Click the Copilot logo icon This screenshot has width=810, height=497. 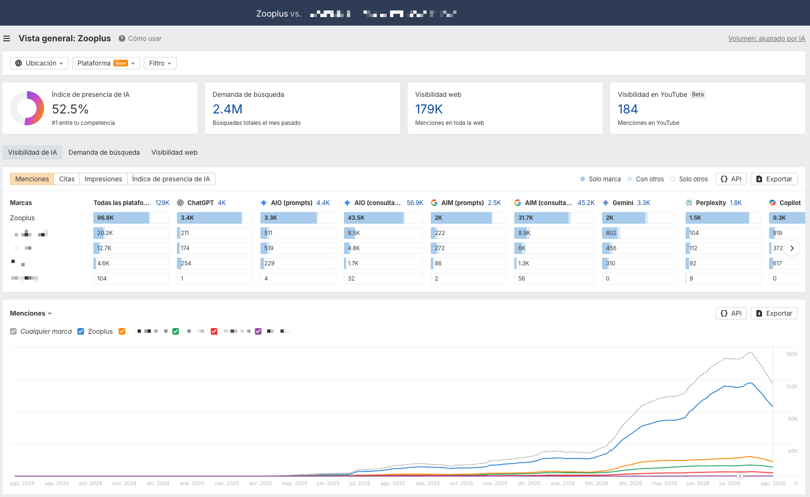point(773,203)
